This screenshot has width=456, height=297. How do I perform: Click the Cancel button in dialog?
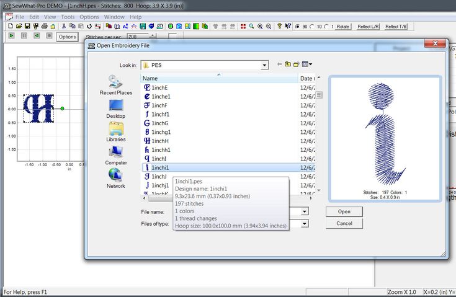[x=344, y=223]
